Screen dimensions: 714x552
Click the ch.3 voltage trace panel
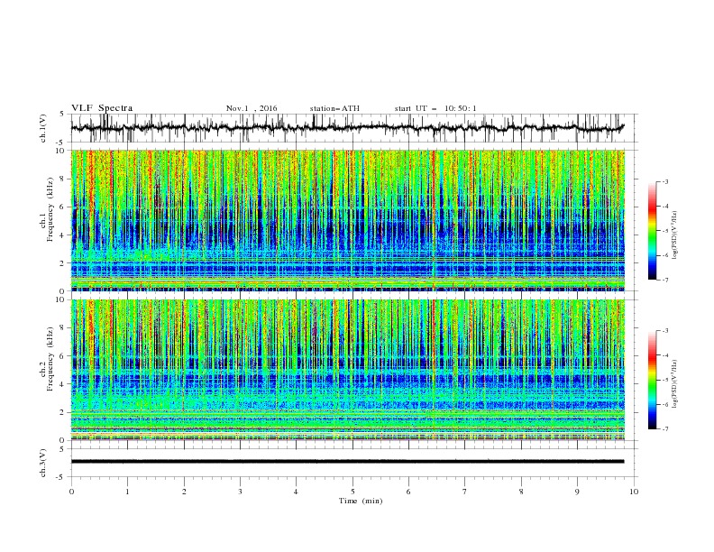[x=354, y=463]
